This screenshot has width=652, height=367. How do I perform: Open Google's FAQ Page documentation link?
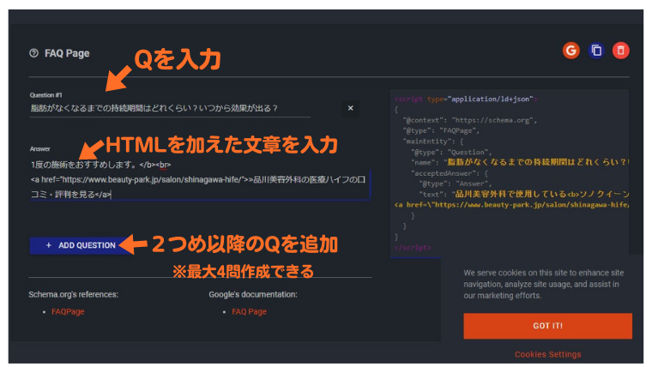pos(249,311)
